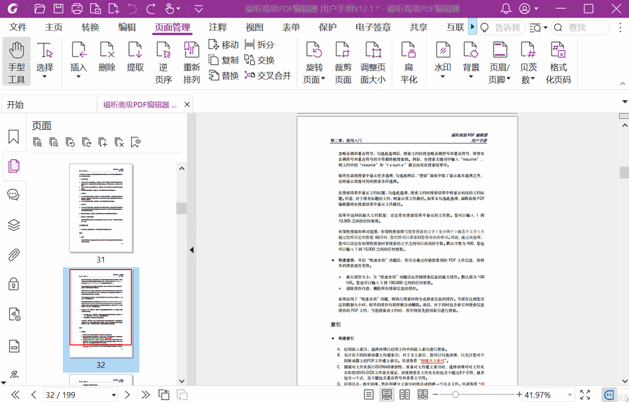Screen dimensions: 629x402
Task: Open the touch mode dropdown arrow
Action: [x=179, y=8]
